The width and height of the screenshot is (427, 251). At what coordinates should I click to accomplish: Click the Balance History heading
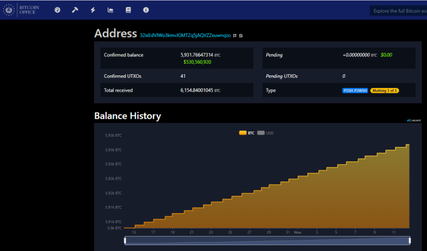pyautogui.click(x=128, y=116)
